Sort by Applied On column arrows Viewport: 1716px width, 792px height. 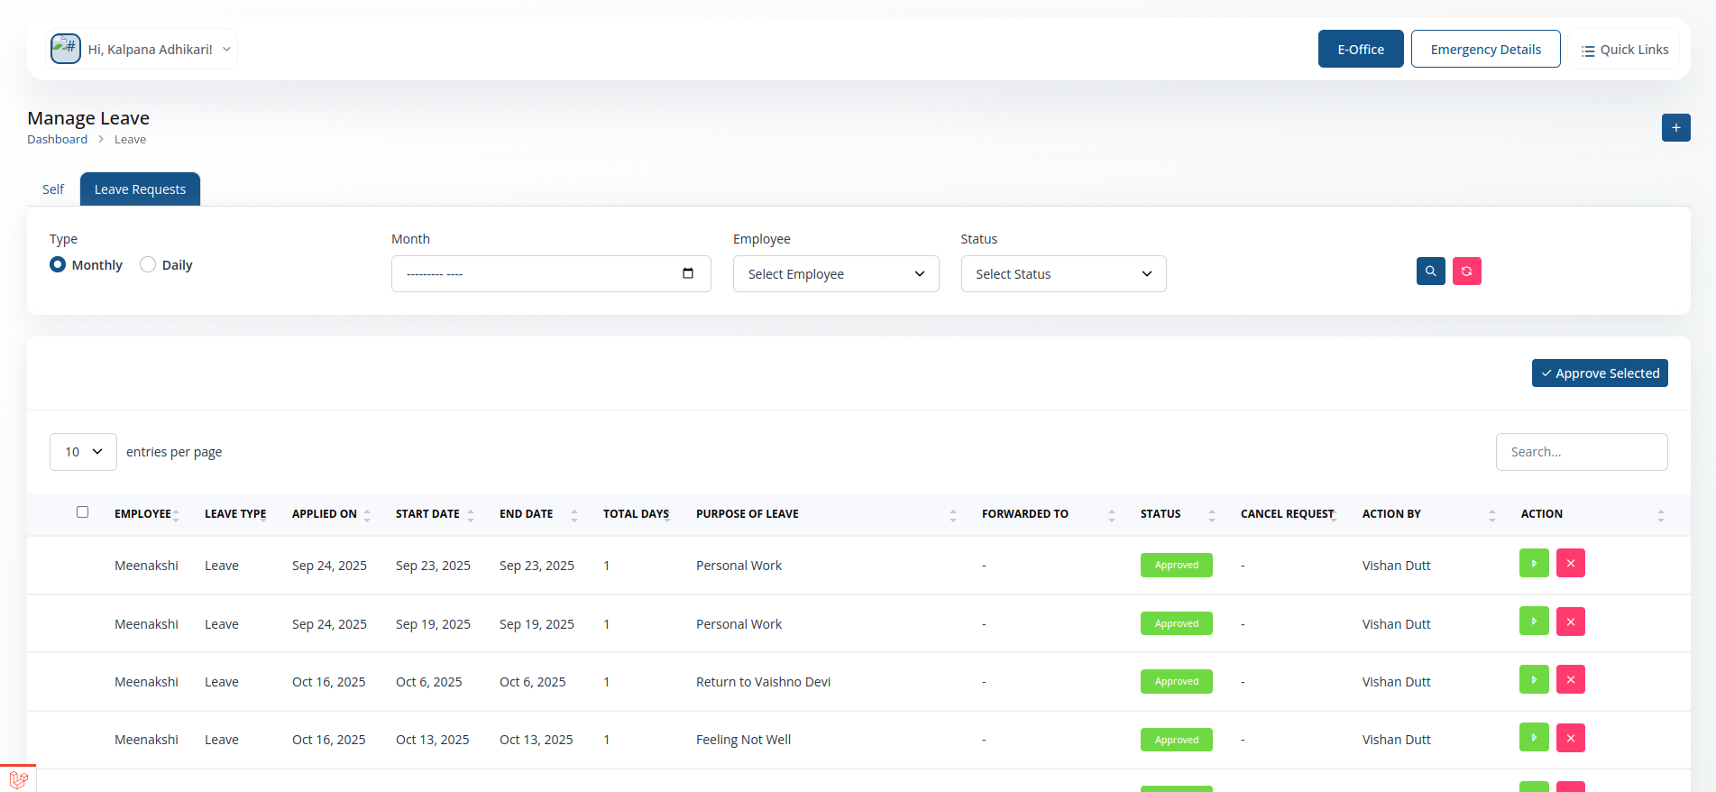tap(367, 515)
